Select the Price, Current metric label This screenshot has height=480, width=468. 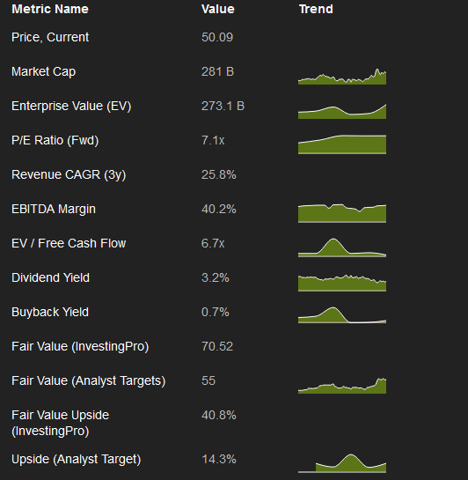(50, 37)
